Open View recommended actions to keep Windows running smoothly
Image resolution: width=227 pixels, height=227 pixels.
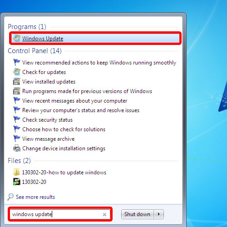click(99, 63)
